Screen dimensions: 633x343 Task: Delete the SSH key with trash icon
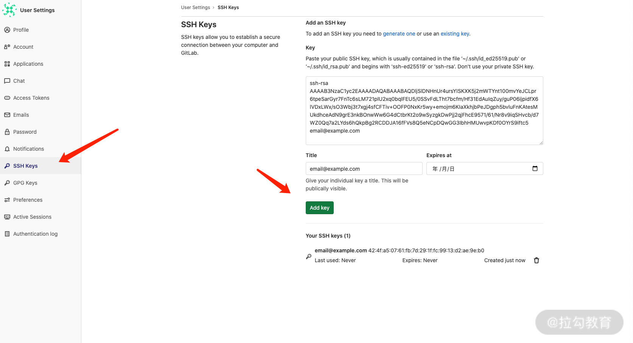tap(536, 260)
